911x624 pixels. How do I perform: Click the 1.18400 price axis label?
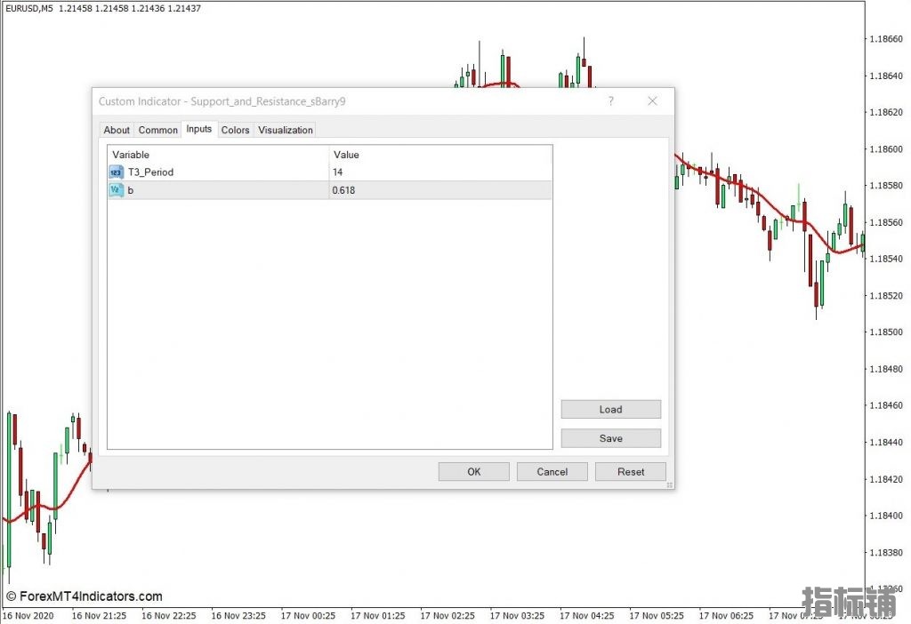[x=886, y=516]
